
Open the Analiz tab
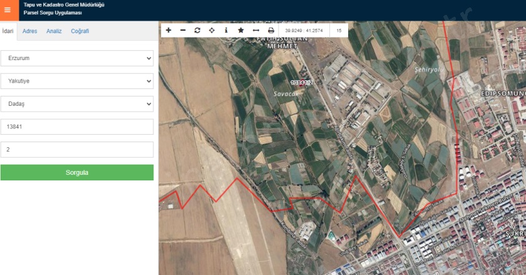54,31
